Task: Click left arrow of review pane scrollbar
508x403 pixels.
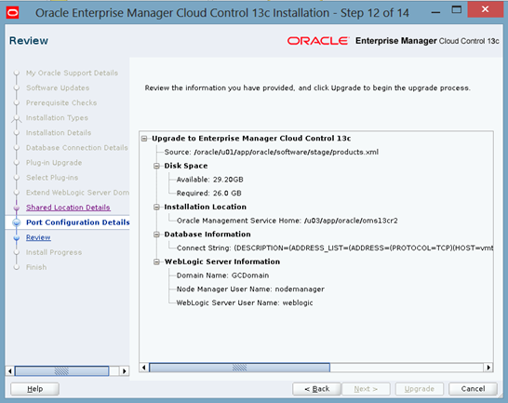Action: [144, 368]
